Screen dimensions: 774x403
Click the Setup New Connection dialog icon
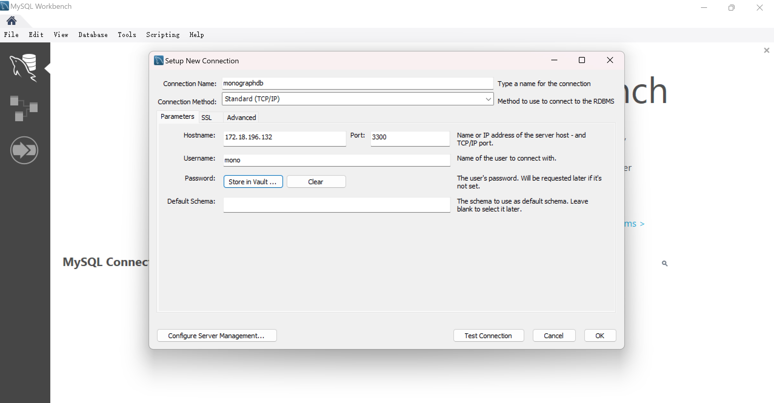[x=158, y=61]
